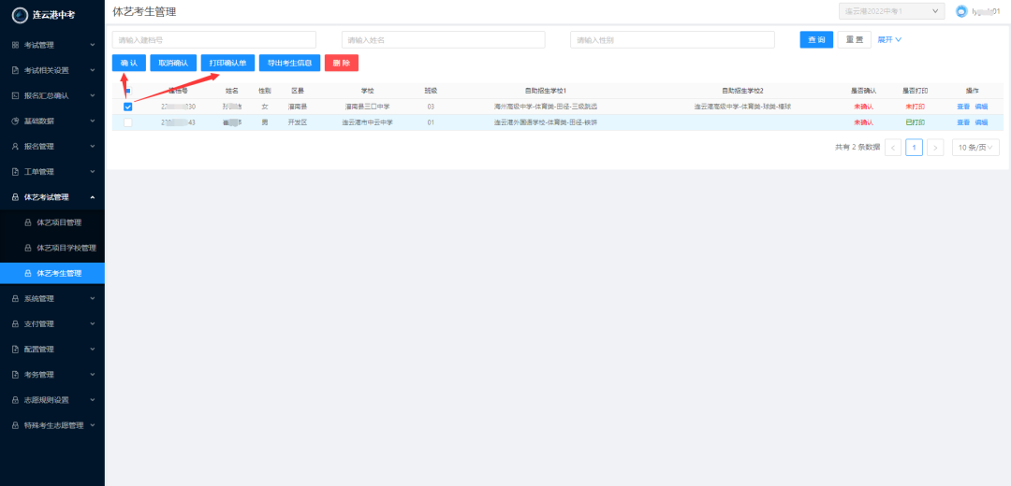
Task: Go to next page arrow in pagination
Action: [x=935, y=148]
